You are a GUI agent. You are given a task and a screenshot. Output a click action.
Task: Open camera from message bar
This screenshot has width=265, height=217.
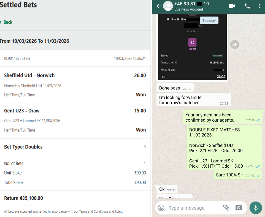click(239, 208)
